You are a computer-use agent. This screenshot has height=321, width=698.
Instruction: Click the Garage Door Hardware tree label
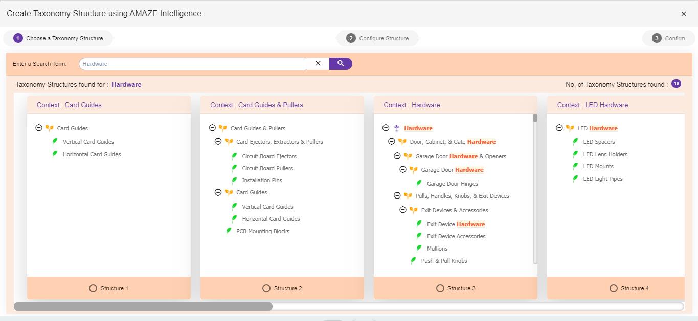tap(452, 170)
